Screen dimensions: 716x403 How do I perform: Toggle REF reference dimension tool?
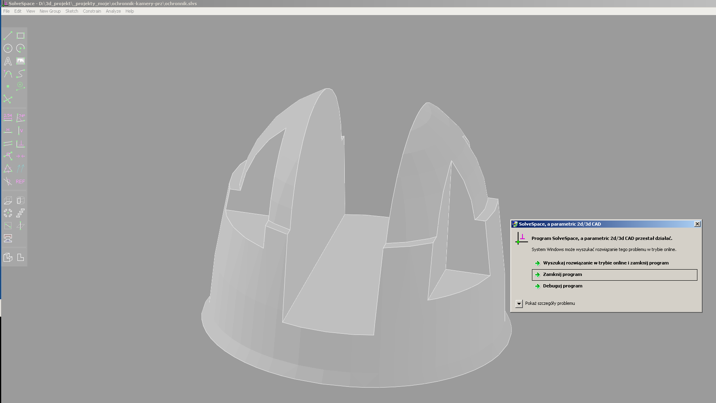(x=21, y=181)
